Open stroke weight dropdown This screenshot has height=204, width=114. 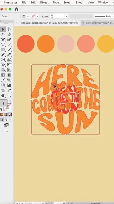click(66, 16)
